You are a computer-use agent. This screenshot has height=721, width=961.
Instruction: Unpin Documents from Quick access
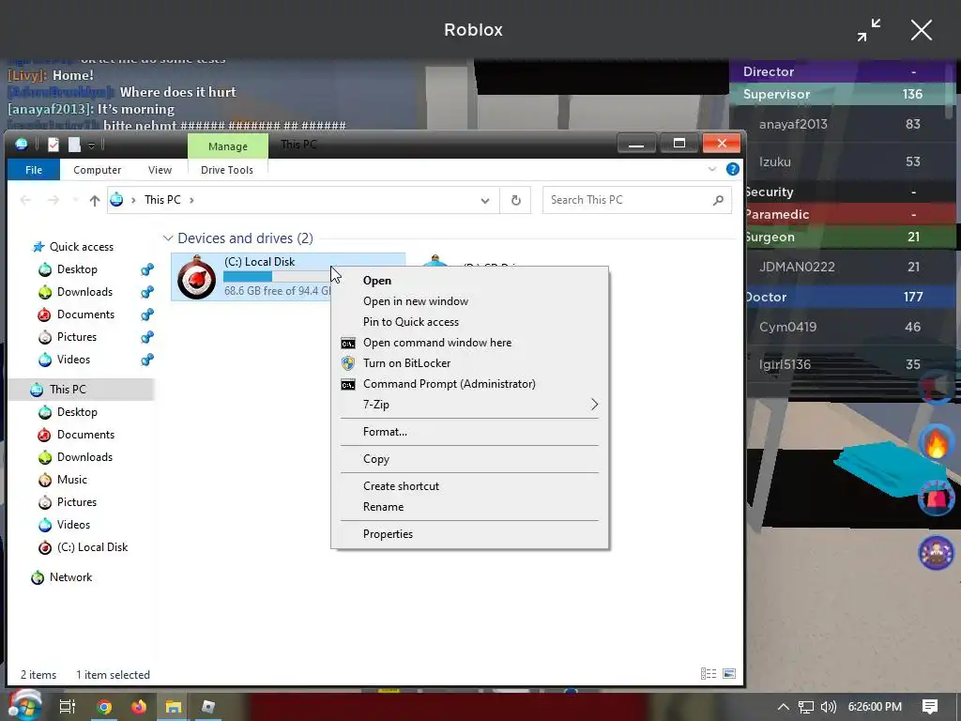(147, 314)
